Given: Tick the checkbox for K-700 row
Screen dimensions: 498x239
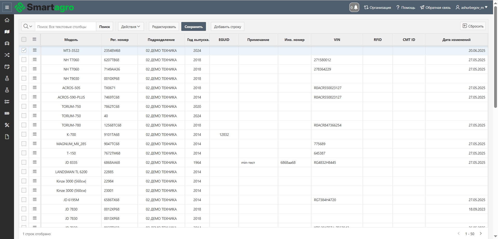Looking at the screenshot, I should pos(24,134).
